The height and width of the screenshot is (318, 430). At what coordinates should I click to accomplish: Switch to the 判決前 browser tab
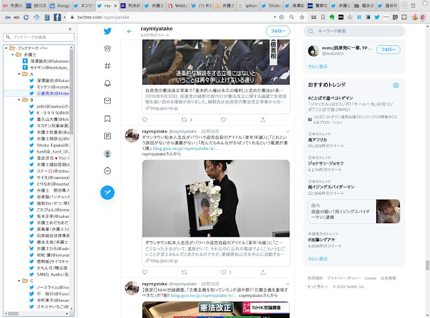131,5
